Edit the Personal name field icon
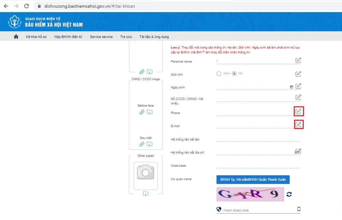 [x=298, y=60]
